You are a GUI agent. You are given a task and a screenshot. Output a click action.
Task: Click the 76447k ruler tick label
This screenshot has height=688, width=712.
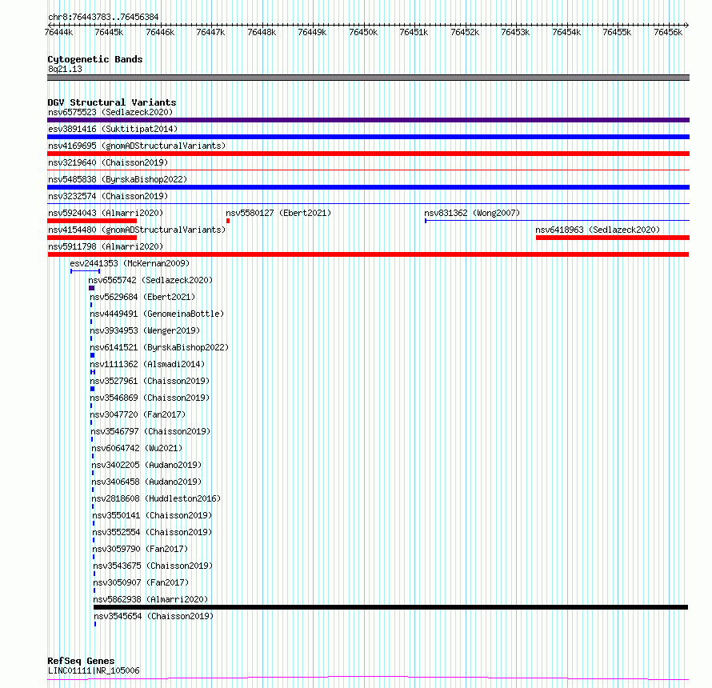click(210, 32)
